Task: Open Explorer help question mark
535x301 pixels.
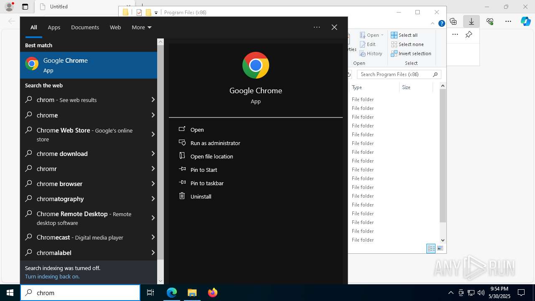Action: coord(441,24)
